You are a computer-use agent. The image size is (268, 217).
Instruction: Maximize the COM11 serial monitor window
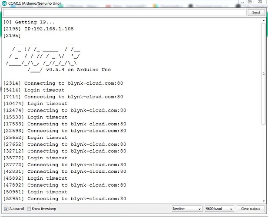pyautogui.click(x=250, y=2)
